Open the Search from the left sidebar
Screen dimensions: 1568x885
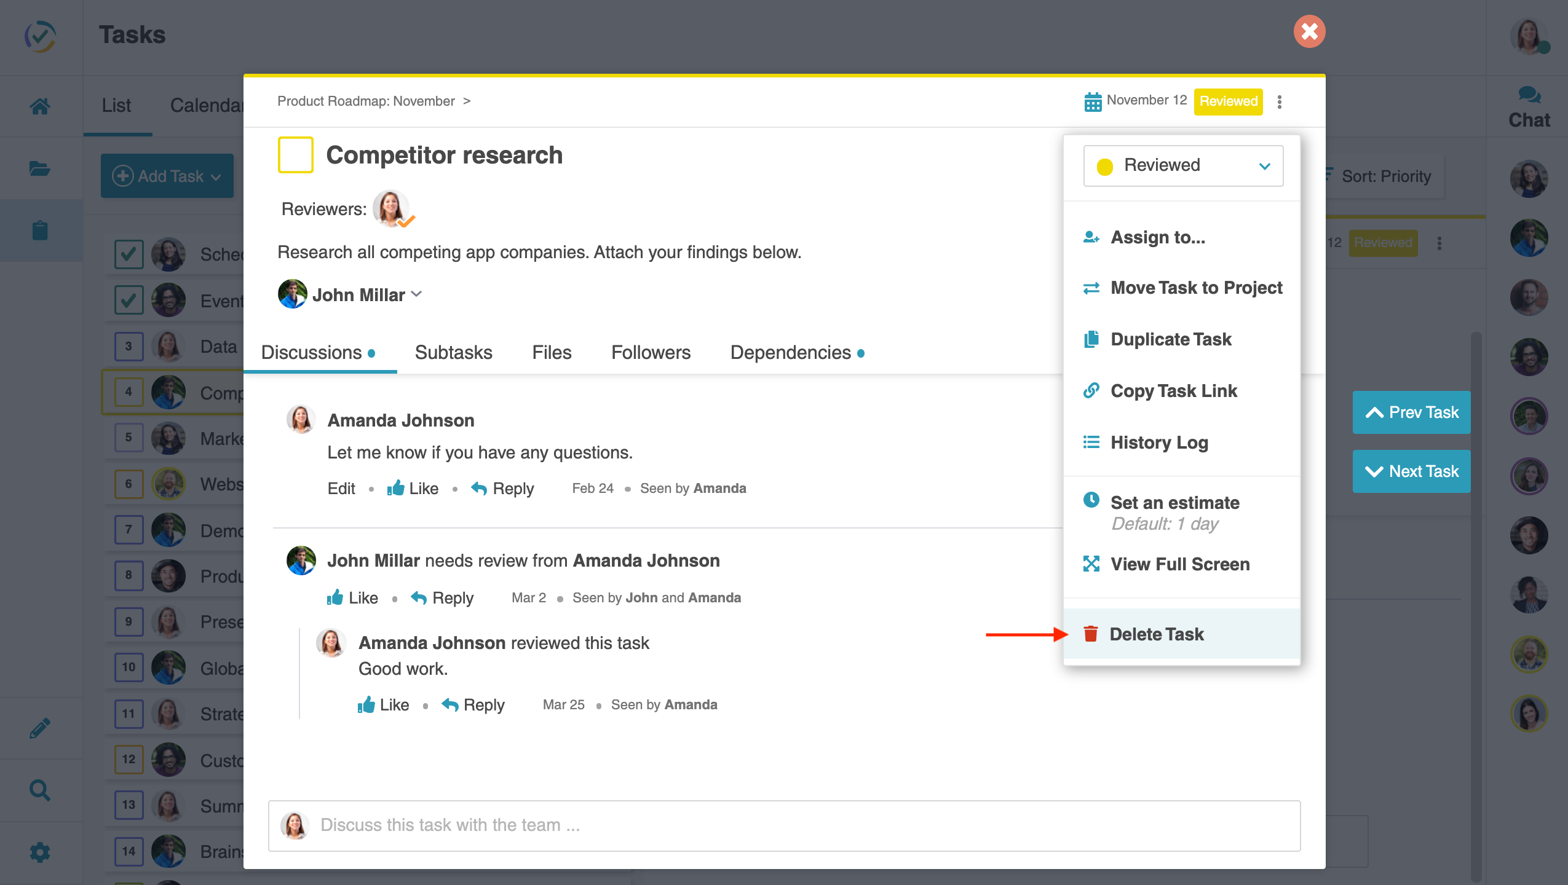pos(41,790)
